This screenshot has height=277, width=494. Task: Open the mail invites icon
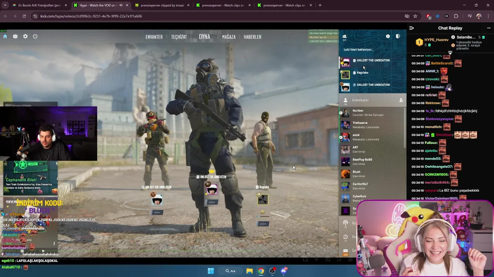coord(345,251)
